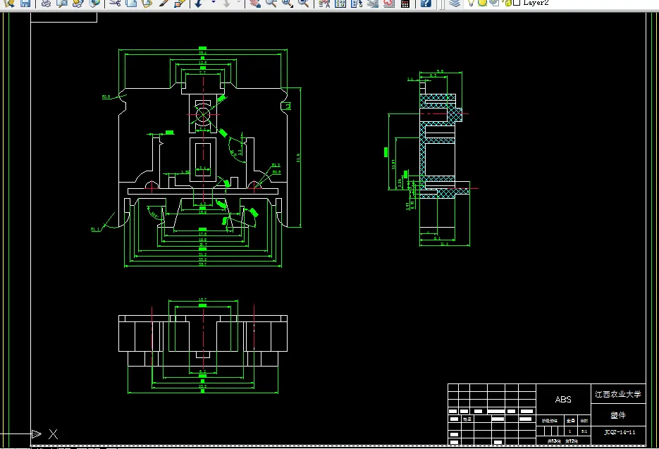This screenshot has height=449, width=659.
Task: Select the 江西农业大学 title block text
Action: 618,394
